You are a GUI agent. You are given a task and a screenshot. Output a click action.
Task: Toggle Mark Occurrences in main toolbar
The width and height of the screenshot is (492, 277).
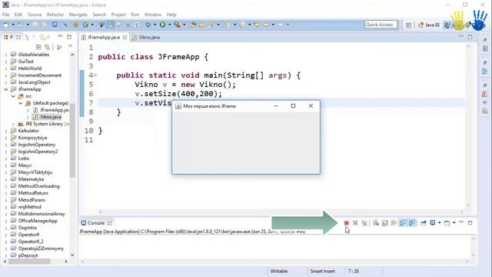point(111,25)
